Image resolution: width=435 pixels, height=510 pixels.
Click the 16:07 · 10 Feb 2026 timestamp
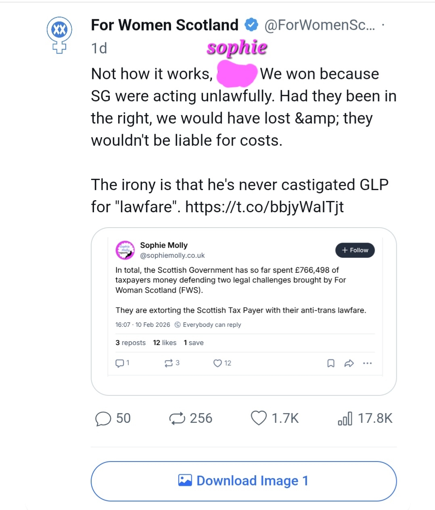[x=143, y=325]
